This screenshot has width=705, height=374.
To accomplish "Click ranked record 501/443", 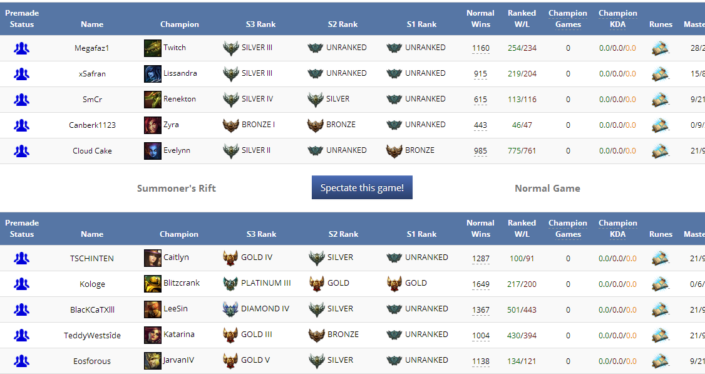I will click(x=522, y=309).
